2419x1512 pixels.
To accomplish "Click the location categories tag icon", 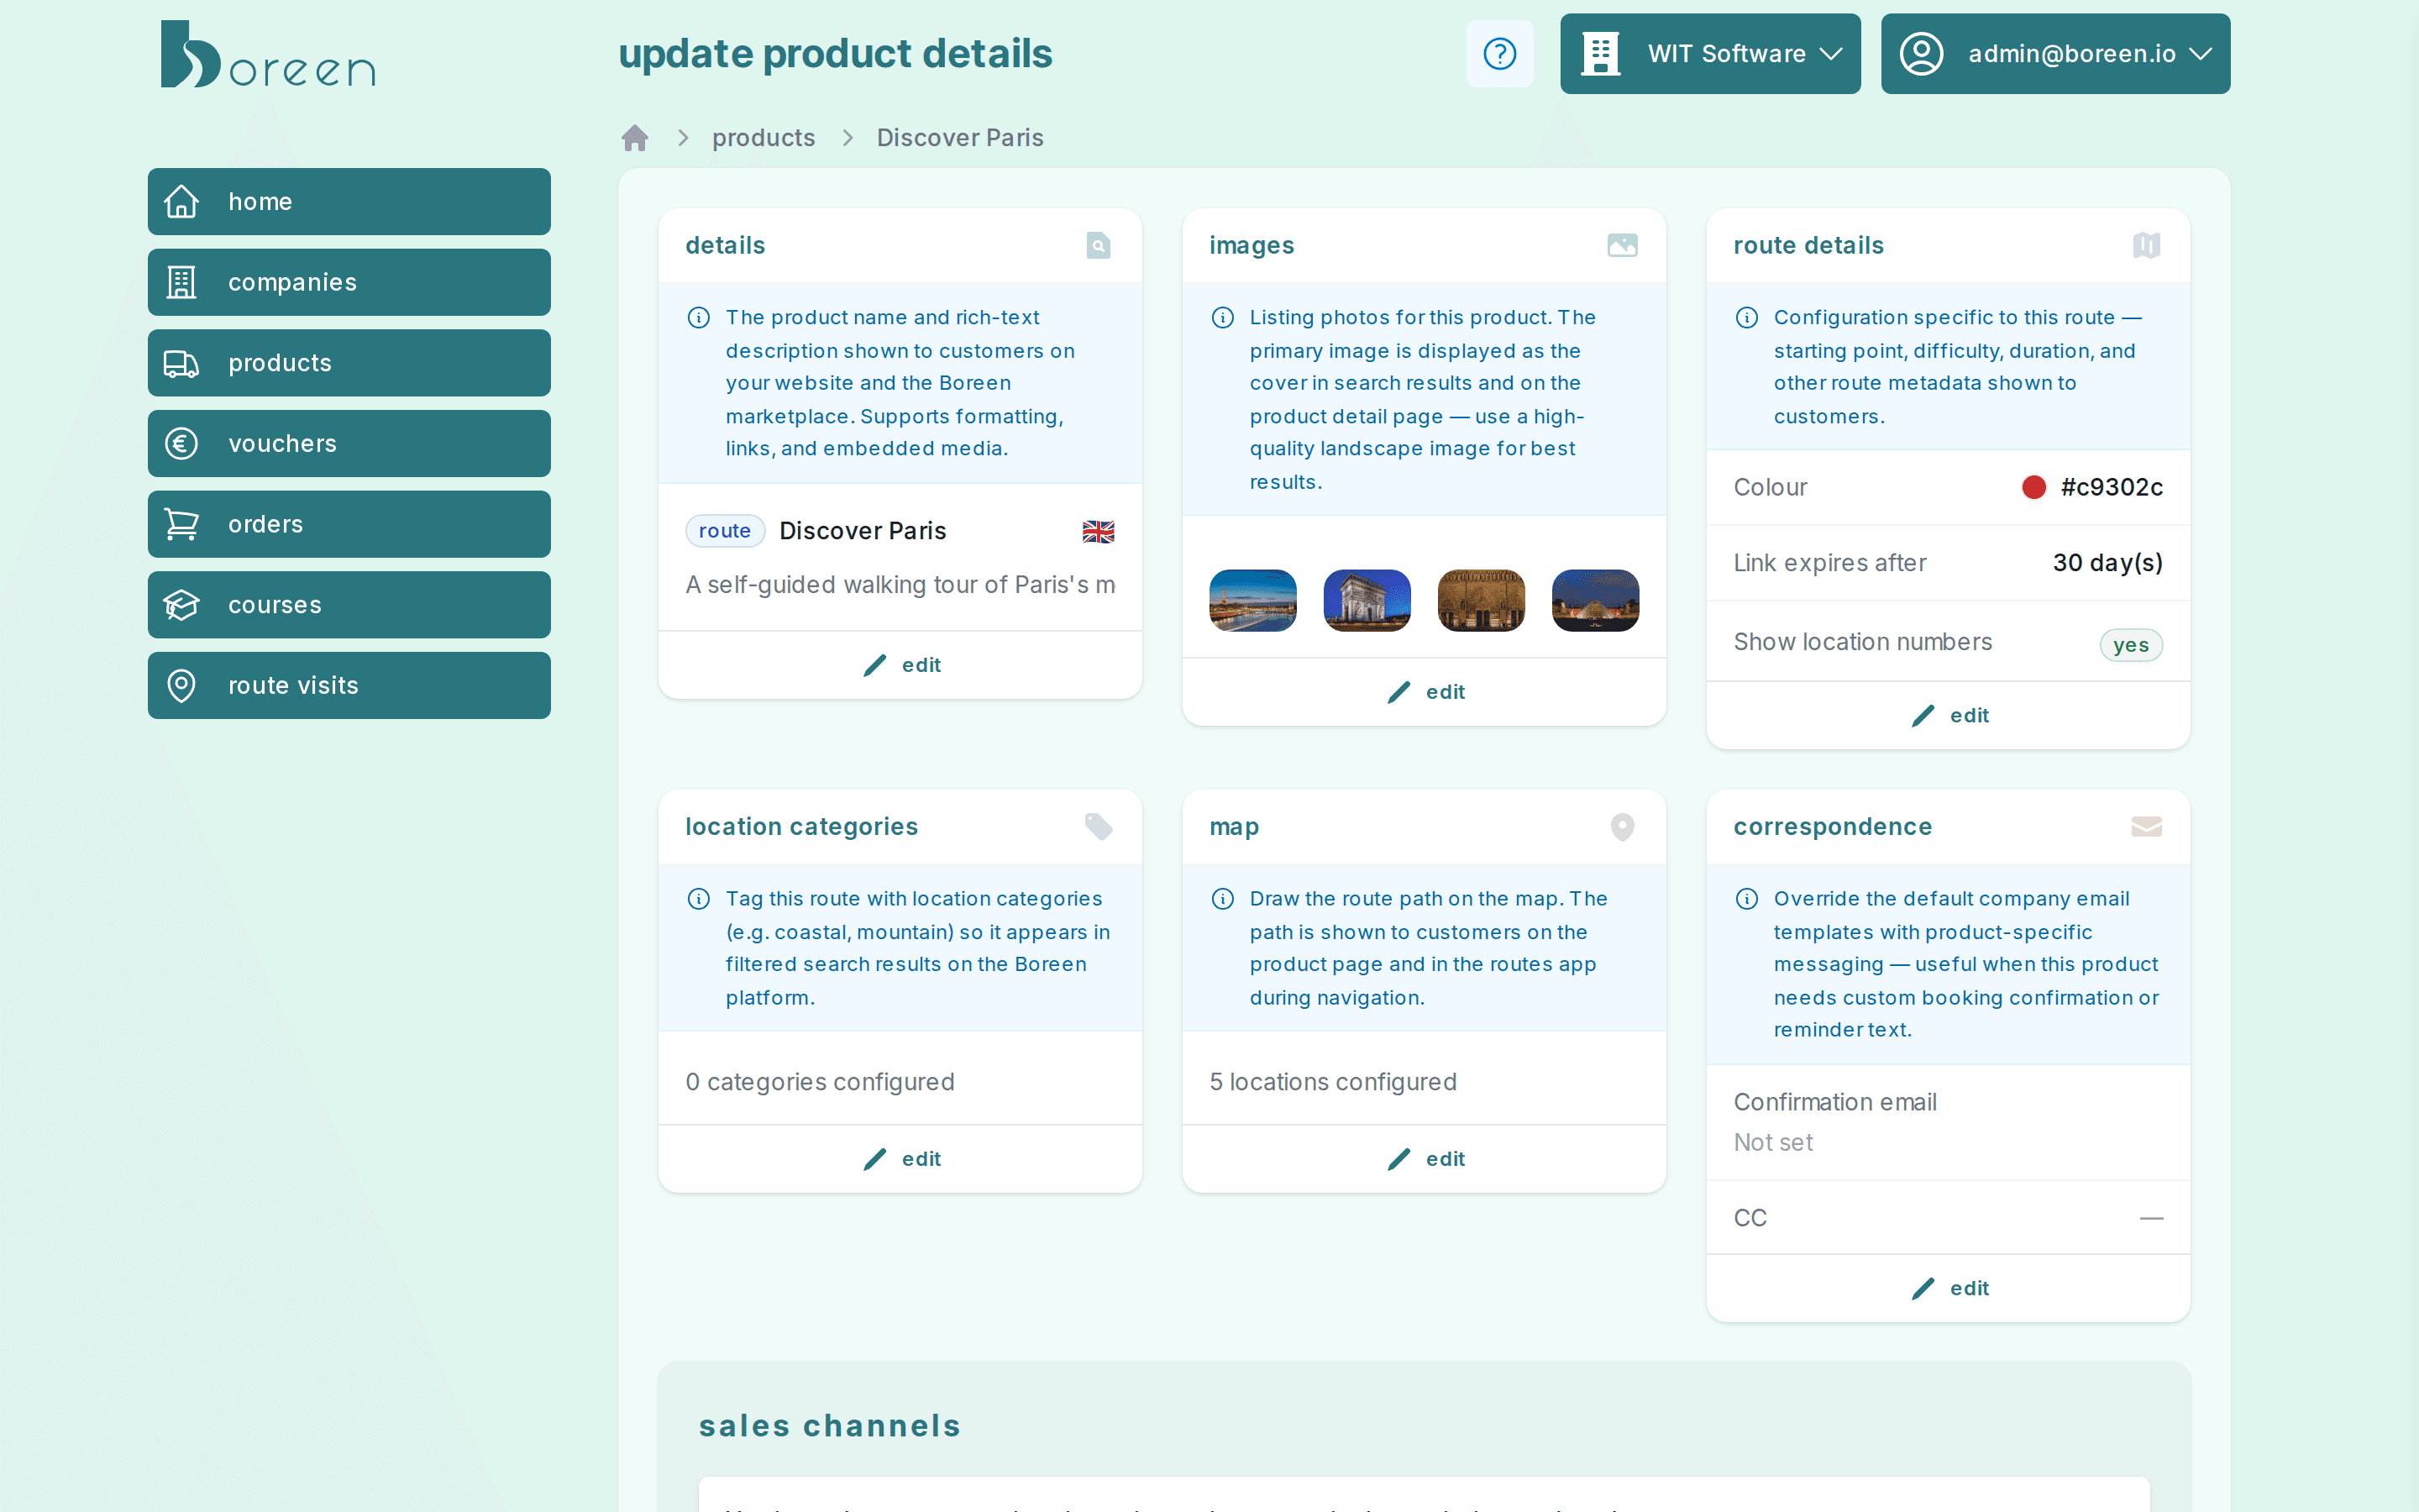I will point(1098,826).
